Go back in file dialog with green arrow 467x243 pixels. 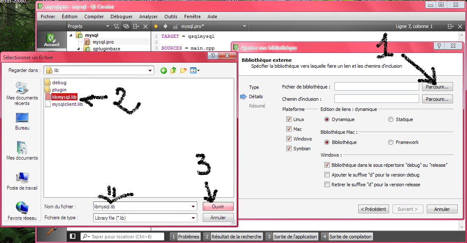coord(163,71)
